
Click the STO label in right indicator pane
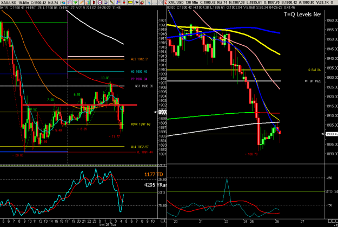[x=329, y=191]
